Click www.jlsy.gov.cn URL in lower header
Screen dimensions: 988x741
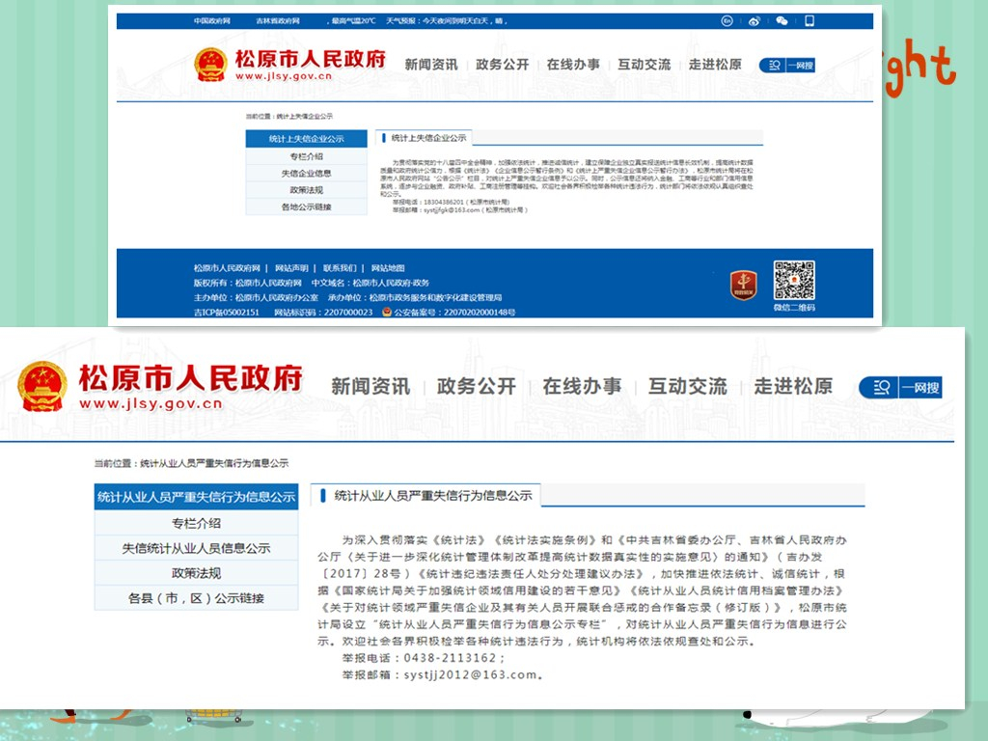click(151, 403)
